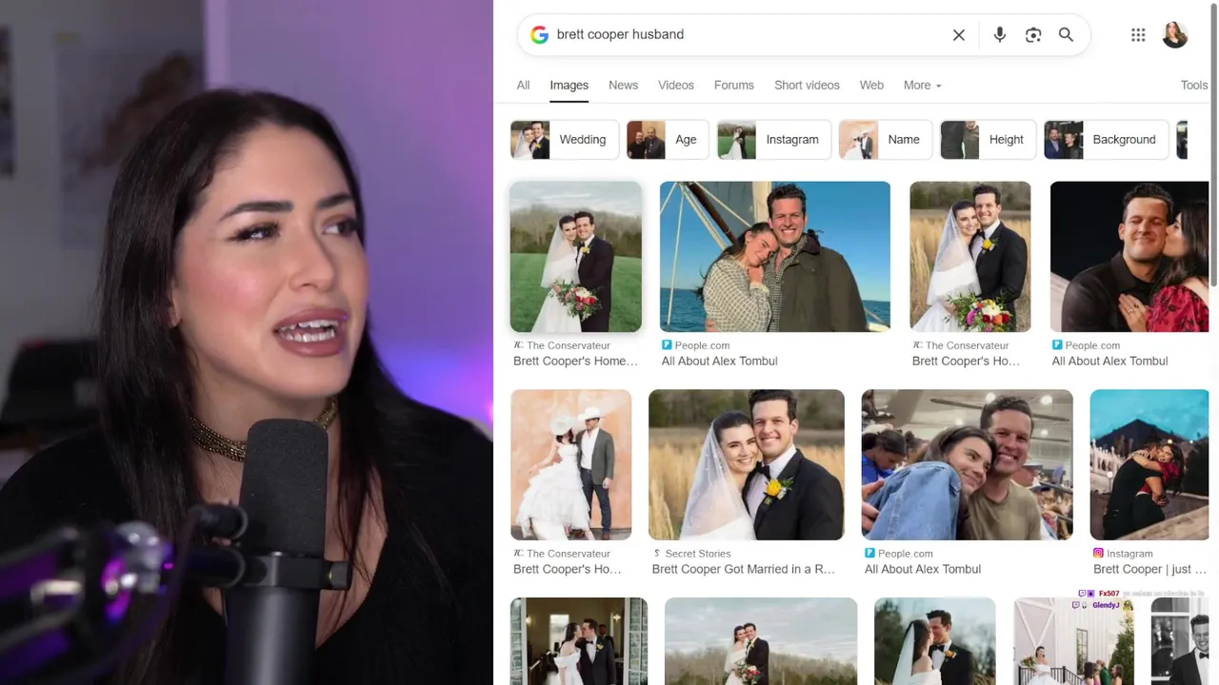Image resolution: width=1219 pixels, height=685 pixels.
Task: Filter images by Name chip
Action: click(x=885, y=140)
